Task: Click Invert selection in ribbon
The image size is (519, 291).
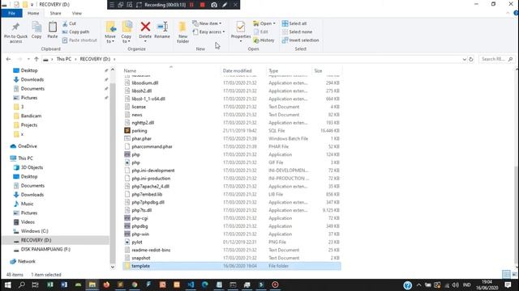Action: [x=301, y=40]
